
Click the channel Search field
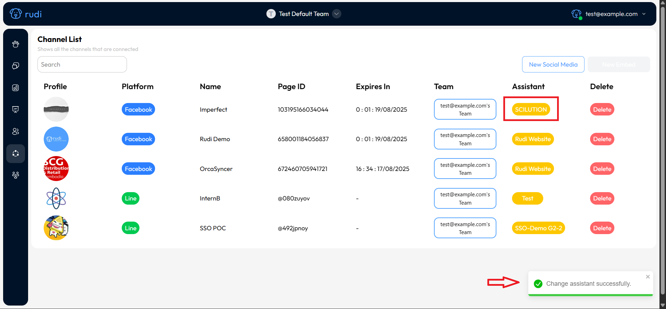click(x=82, y=65)
